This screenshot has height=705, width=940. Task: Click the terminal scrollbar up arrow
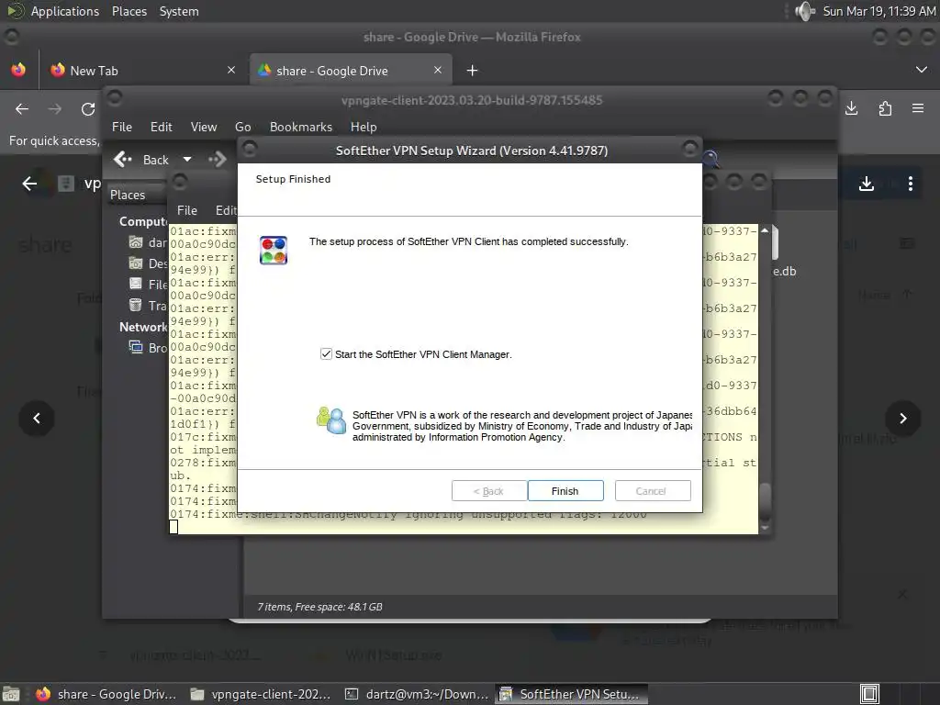(x=765, y=230)
